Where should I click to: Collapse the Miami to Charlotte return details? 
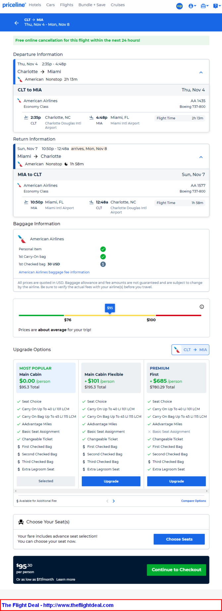coord(201,157)
